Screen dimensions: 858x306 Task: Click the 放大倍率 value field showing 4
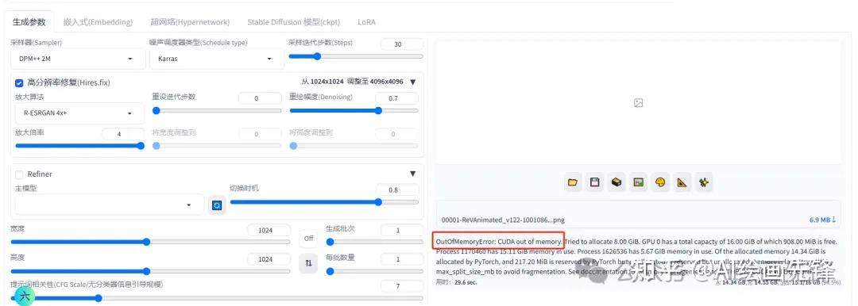[122, 133]
